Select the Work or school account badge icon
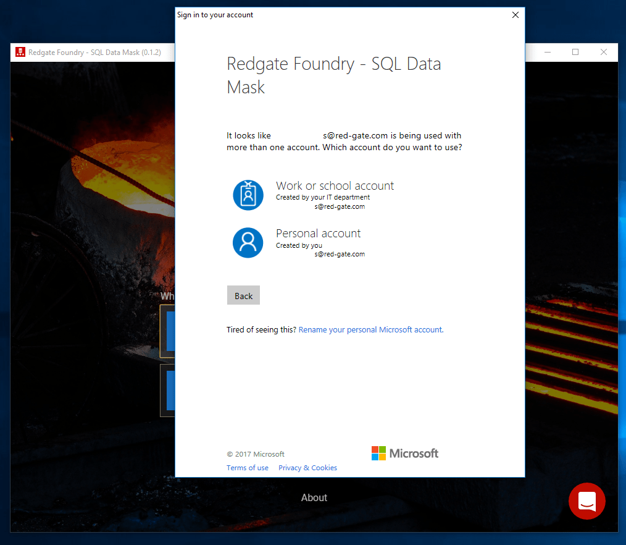626x545 pixels. pyautogui.click(x=248, y=195)
